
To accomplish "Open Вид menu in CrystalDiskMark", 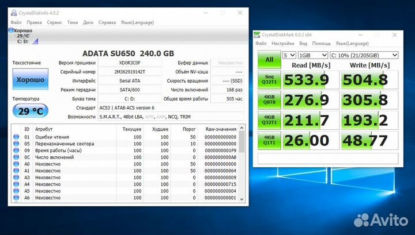I will click(x=303, y=43).
